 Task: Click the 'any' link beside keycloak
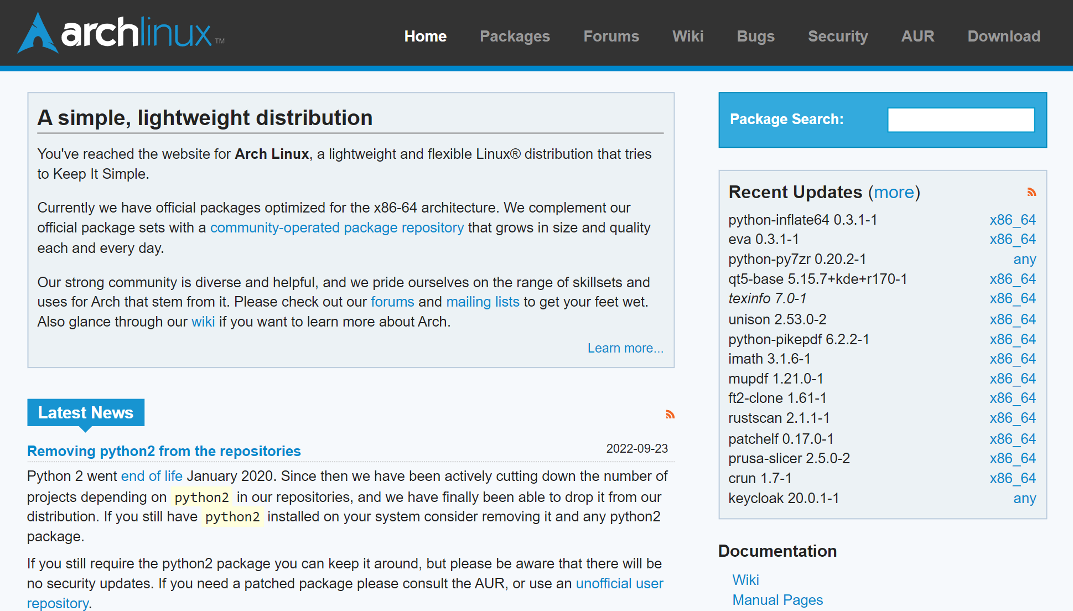1024,498
